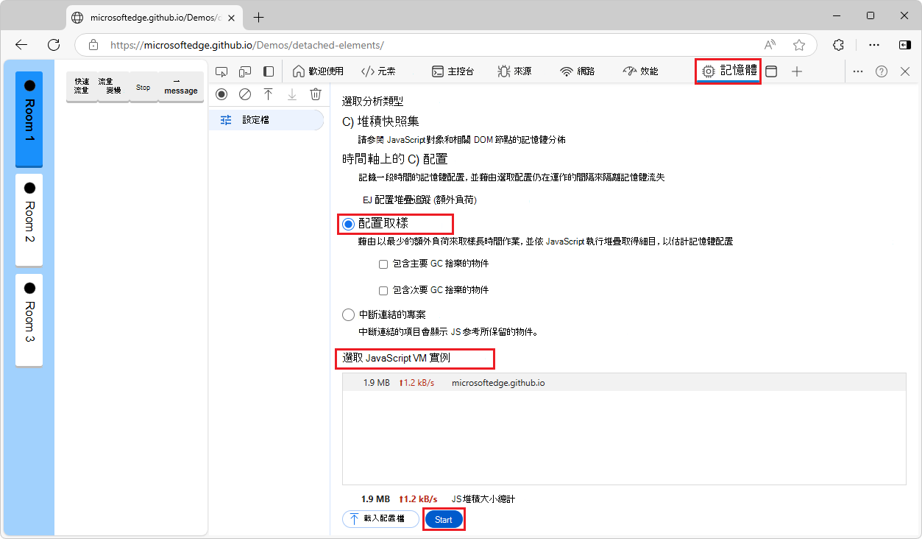Click the 快速流量 fast traffic button

tap(82, 87)
